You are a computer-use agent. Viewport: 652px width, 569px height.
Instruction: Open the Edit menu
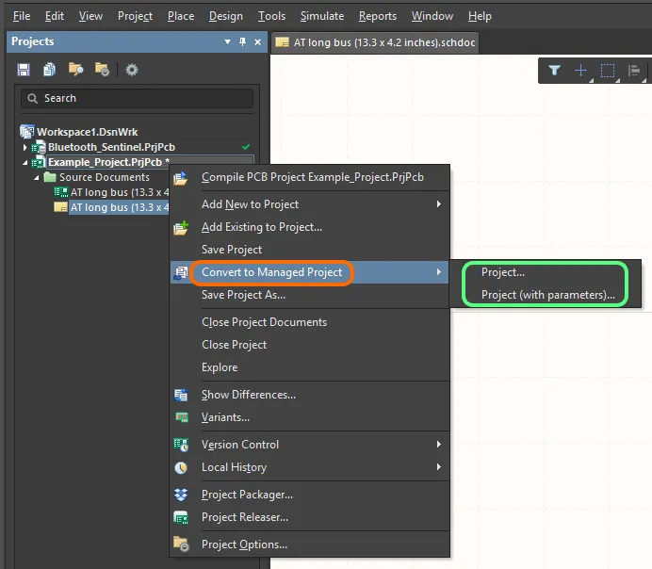point(55,16)
